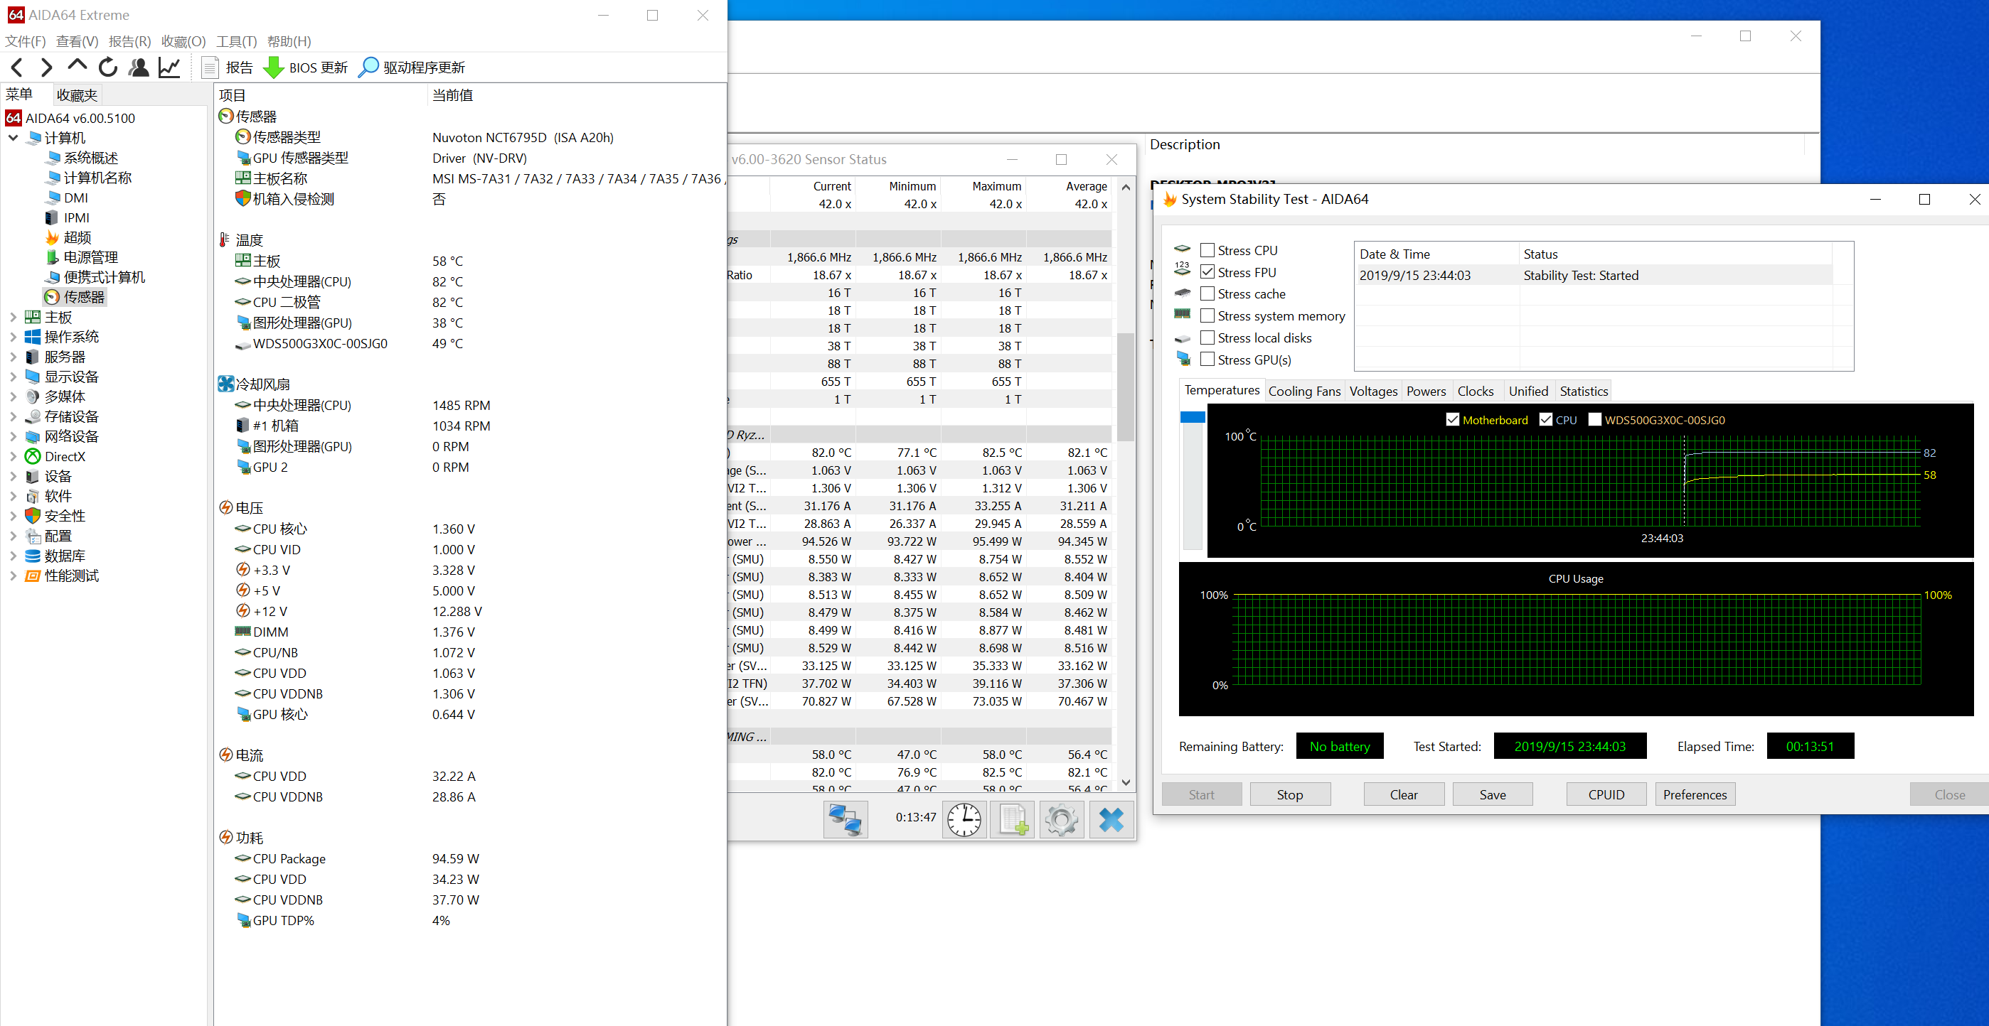
Task: Enable the Stress cache checkbox
Action: coord(1207,293)
